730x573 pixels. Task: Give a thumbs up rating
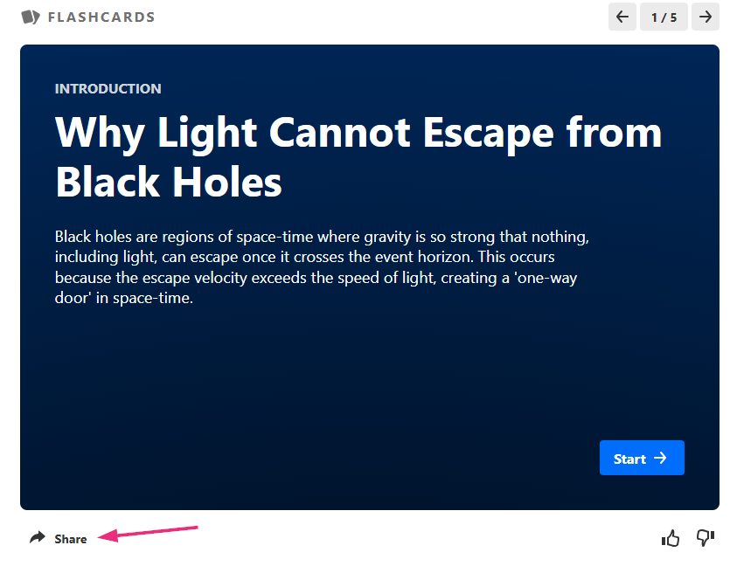pyautogui.click(x=671, y=538)
